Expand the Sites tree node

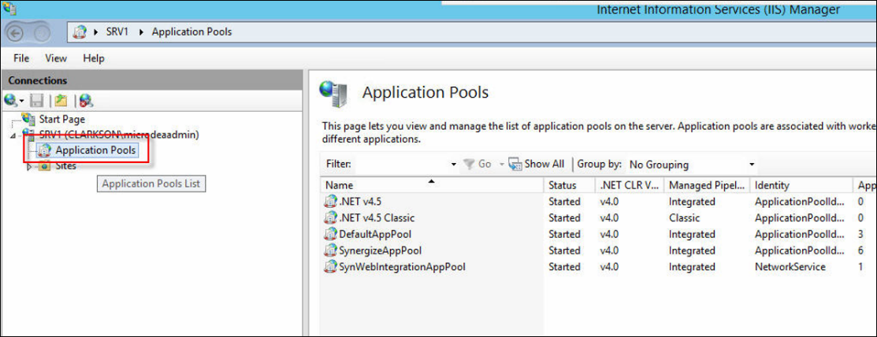(30, 166)
